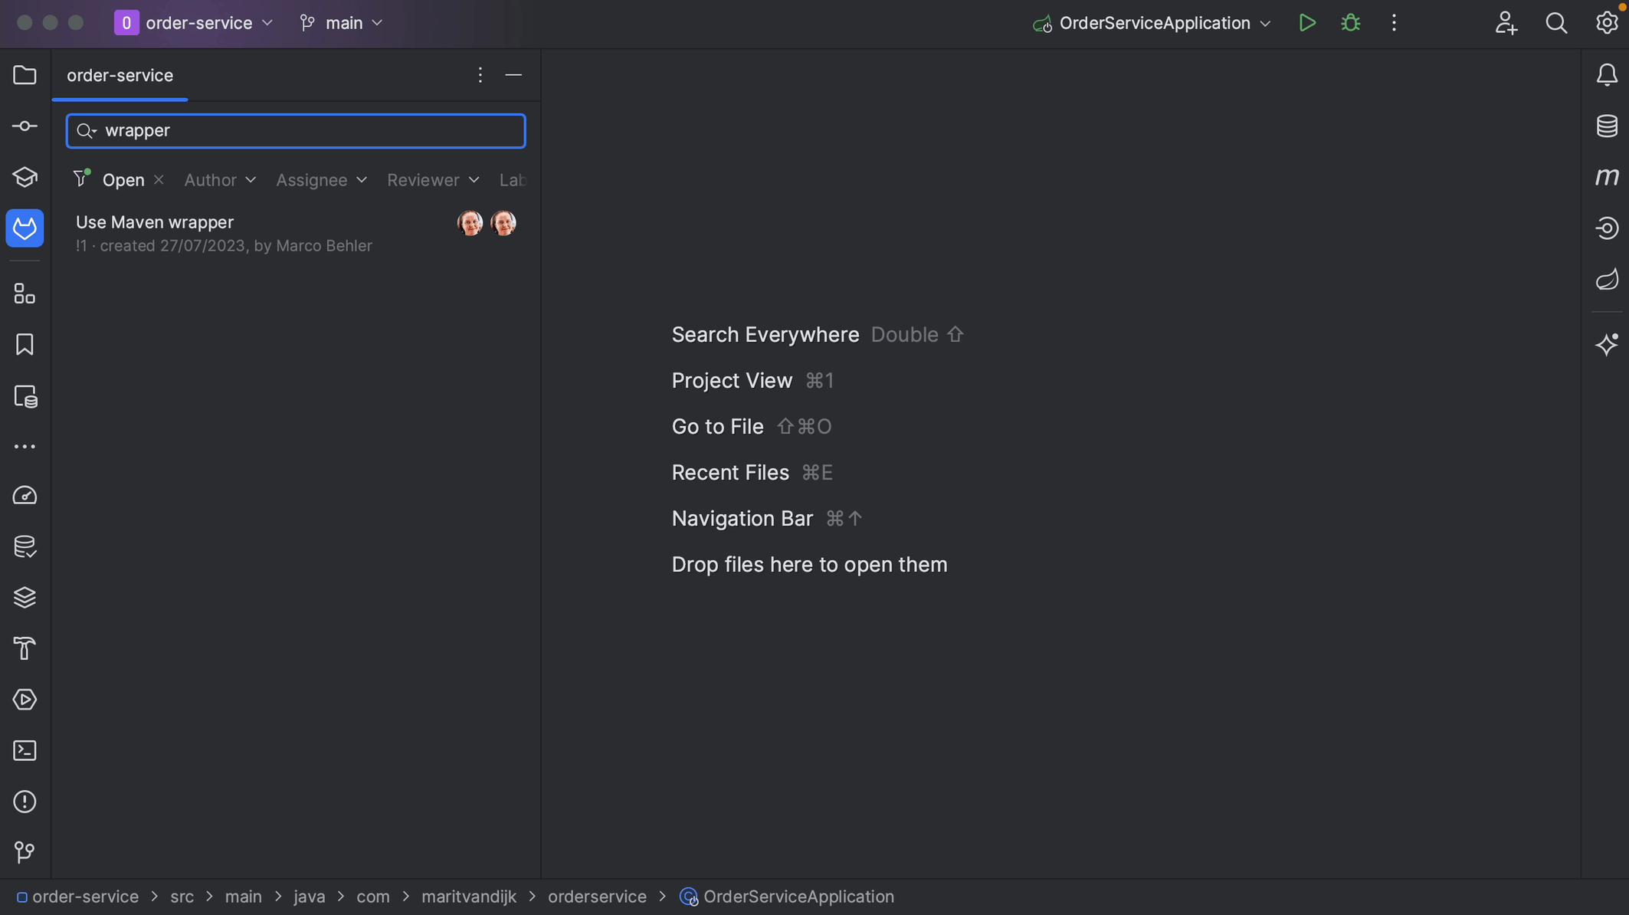
Task: Click the wrapper search input field
Action: pos(306,130)
